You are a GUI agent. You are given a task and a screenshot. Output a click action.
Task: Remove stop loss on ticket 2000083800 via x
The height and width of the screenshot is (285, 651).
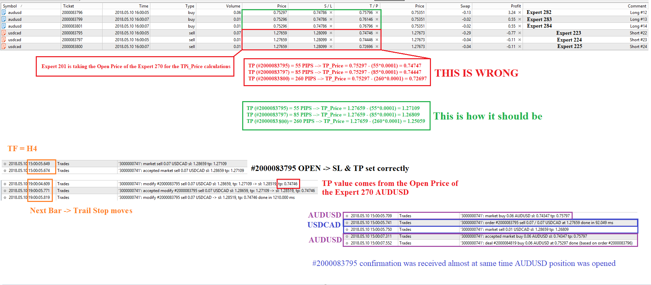[331, 47]
